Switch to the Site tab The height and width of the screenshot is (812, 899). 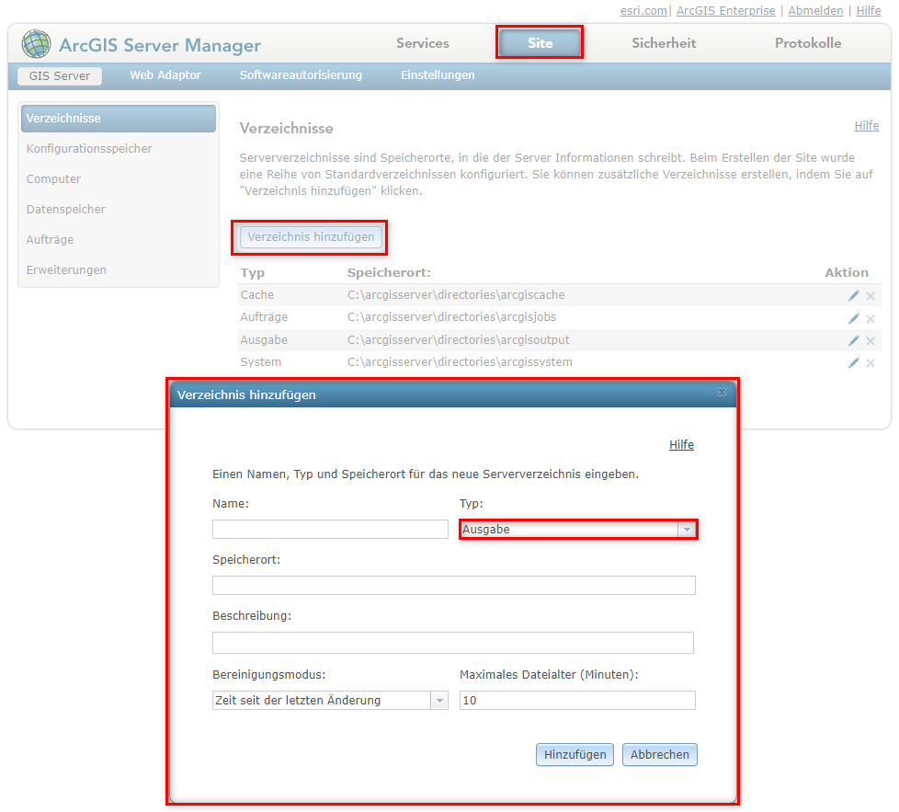[x=541, y=43]
